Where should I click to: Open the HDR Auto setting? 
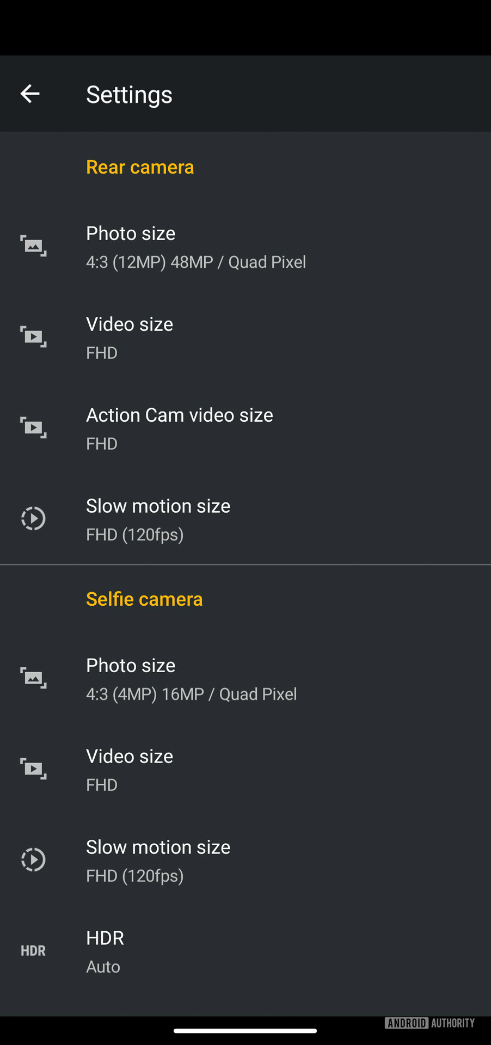(x=105, y=951)
